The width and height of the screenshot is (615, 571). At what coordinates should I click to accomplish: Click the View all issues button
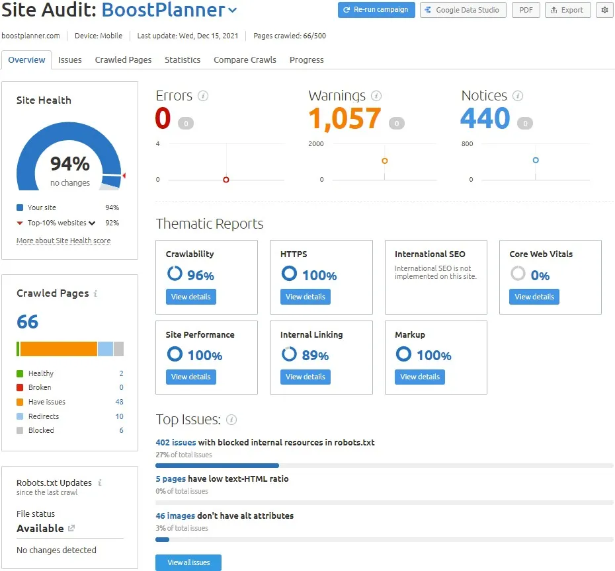point(188,562)
